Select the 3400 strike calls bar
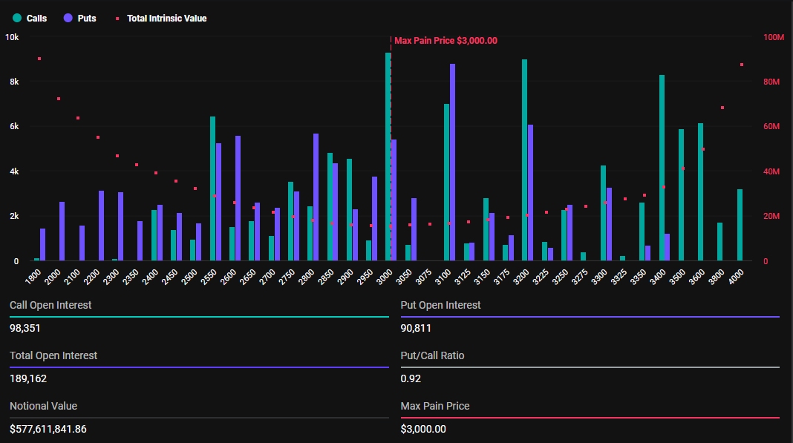This screenshot has width=793, height=443. coord(662,168)
